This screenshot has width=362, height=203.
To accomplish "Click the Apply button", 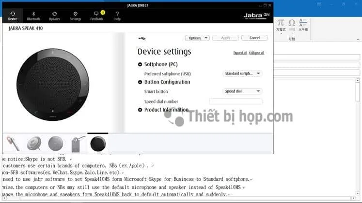I will pyautogui.click(x=225, y=38).
